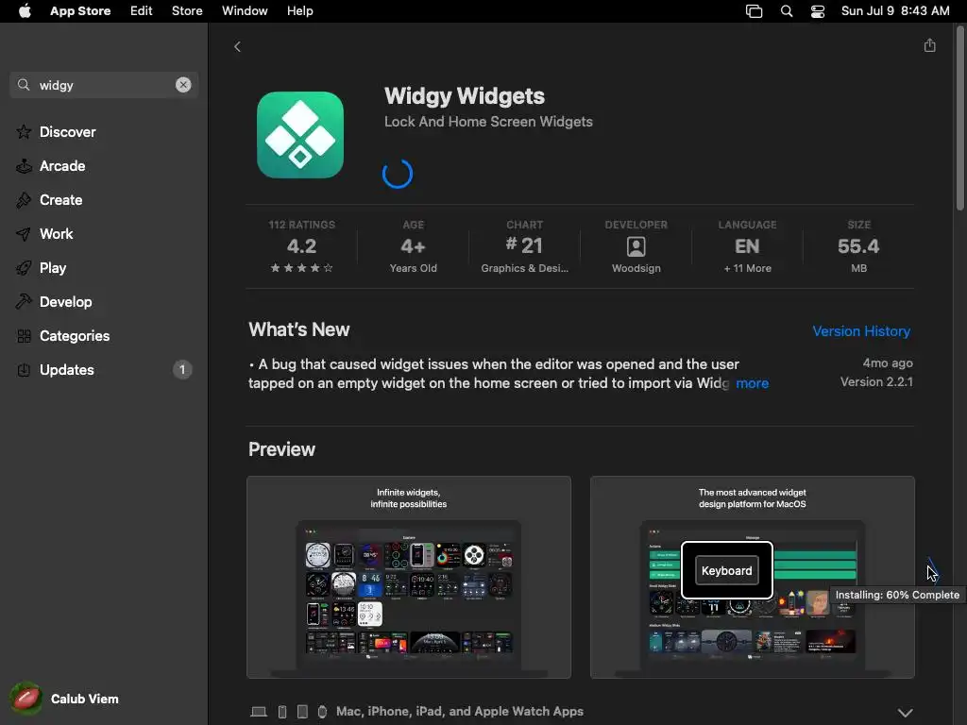Clear the widgy search text
The width and height of the screenshot is (967, 725).
[x=183, y=85]
